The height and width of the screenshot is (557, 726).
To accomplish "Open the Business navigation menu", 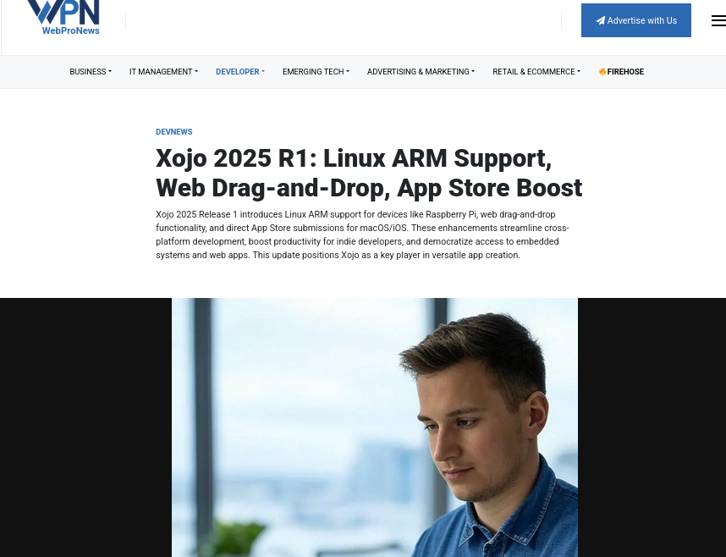I will click(88, 72).
